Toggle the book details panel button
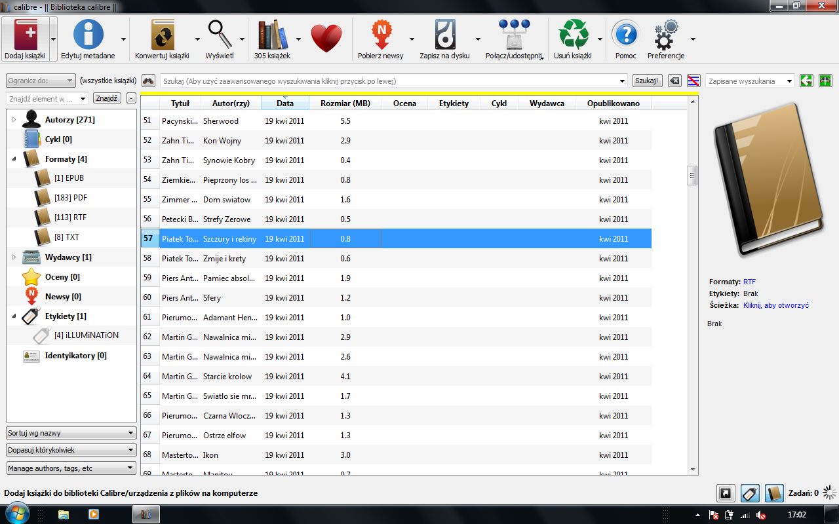The height and width of the screenshot is (524, 839). pos(775,493)
